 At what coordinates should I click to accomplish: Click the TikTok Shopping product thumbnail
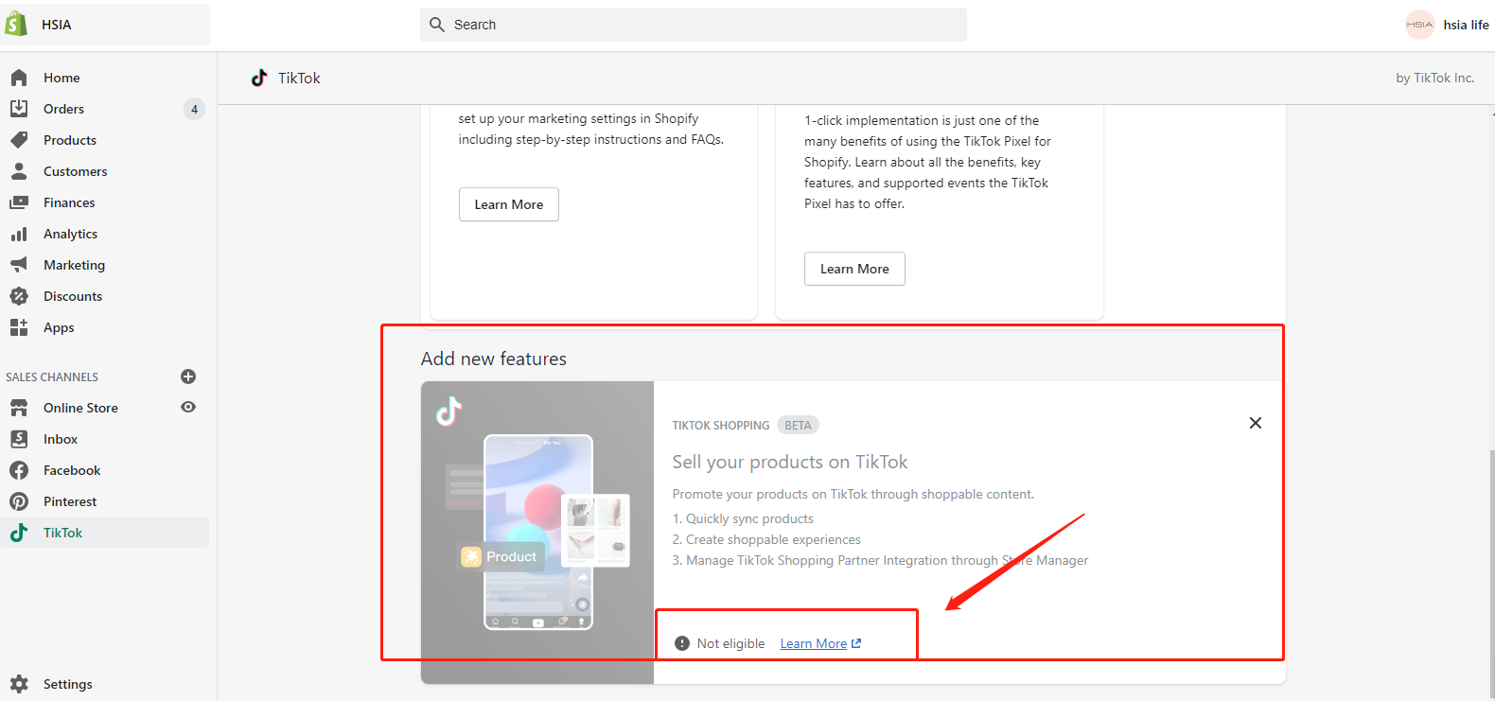[537, 532]
